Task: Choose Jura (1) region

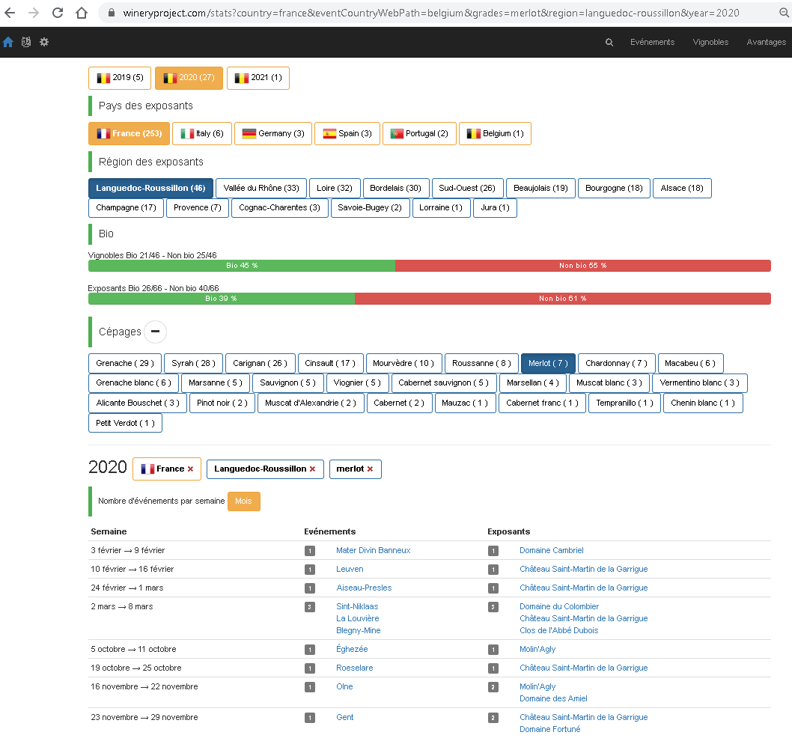Action: coord(495,208)
